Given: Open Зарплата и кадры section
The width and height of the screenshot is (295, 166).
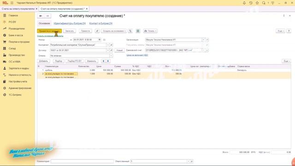Looking at the screenshot, I should 18,68.
